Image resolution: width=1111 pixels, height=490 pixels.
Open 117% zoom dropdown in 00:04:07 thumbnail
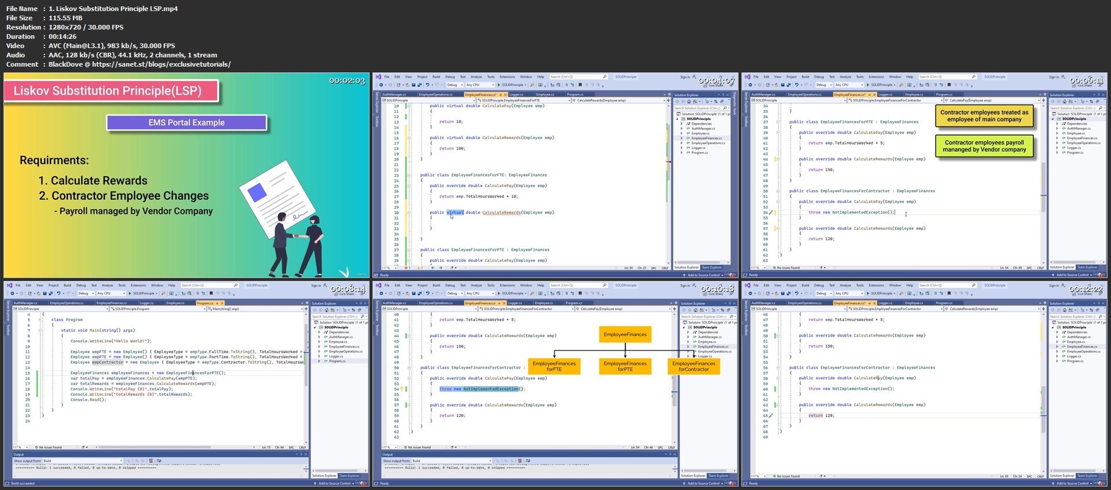pyautogui.click(x=389, y=268)
